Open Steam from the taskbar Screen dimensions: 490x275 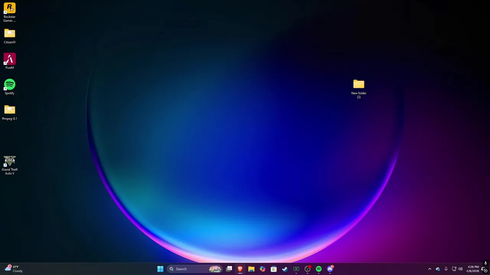point(285,269)
